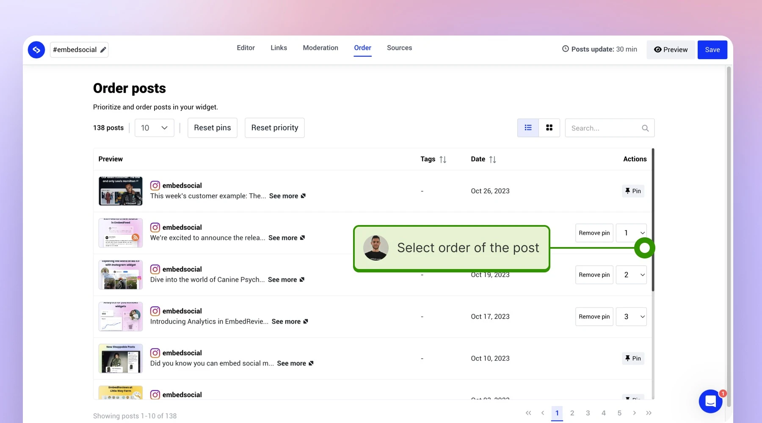Sort posts by Tags column arrows
Image resolution: width=762 pixels, height=423 pixels.
click(x=443, y=159)
